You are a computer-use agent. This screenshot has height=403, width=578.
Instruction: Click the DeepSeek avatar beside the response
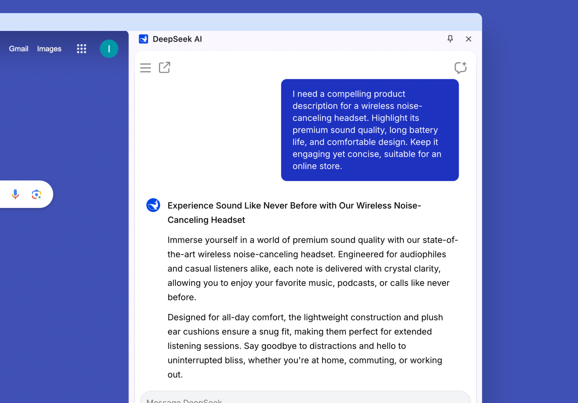[x=153, y=205]
